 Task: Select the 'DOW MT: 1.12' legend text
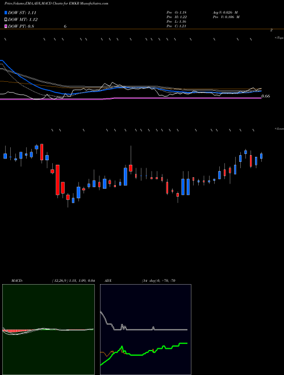23,20
